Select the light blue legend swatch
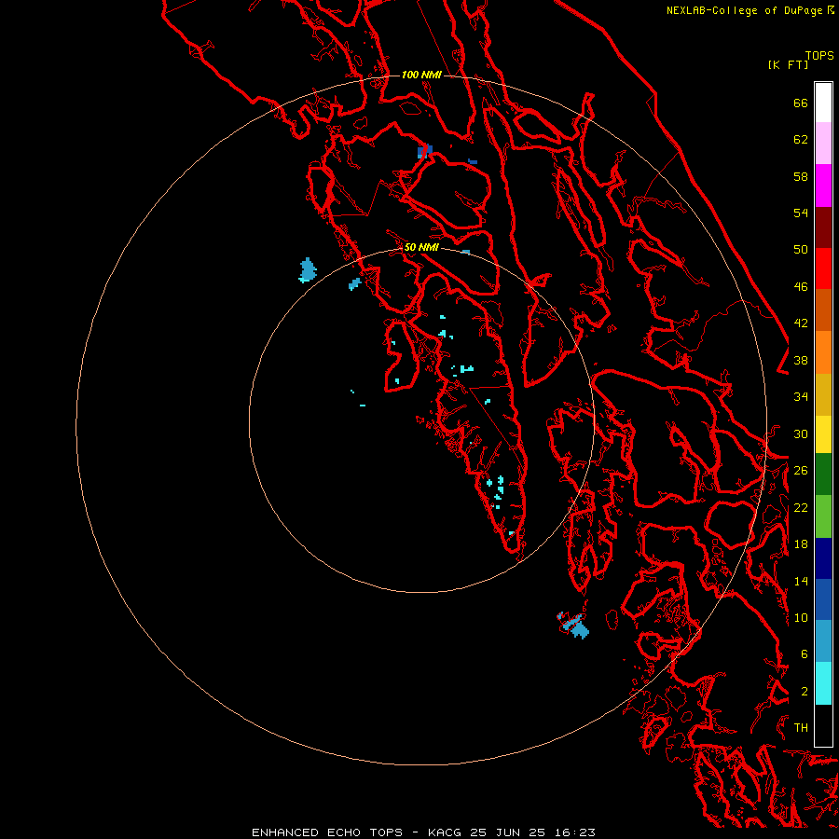 [823, 640]
